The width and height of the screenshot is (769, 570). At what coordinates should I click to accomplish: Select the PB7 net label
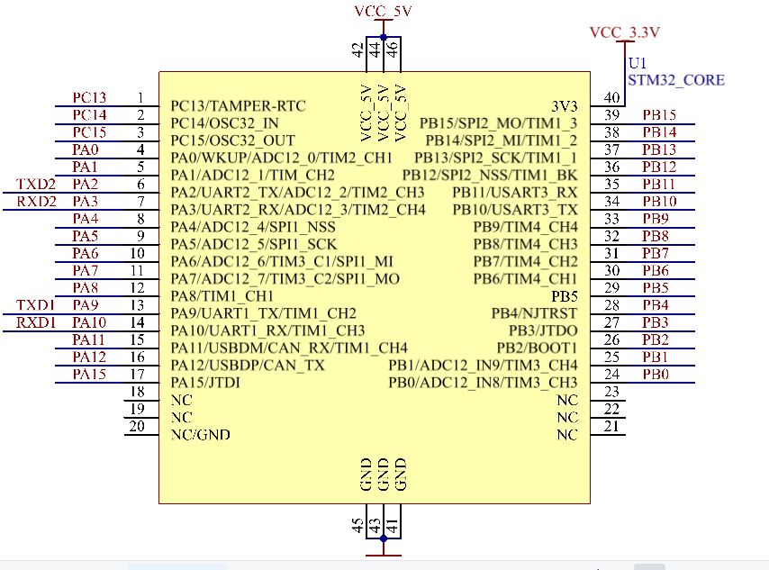coord(656,253)
